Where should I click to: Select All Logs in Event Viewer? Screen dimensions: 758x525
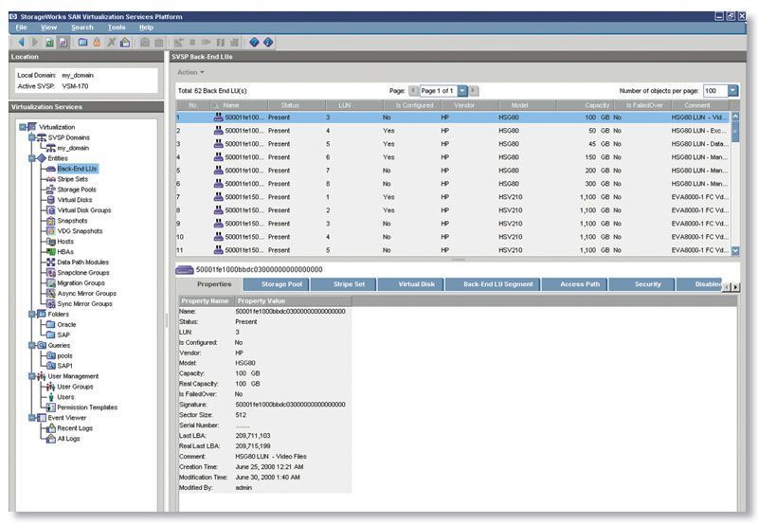tap(68, 439)
